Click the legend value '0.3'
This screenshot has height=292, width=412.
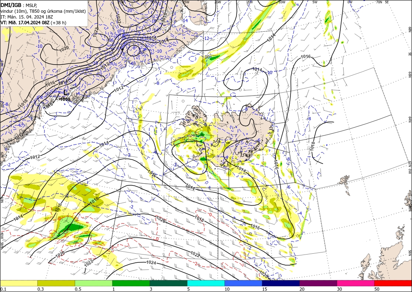pos(40,289)
